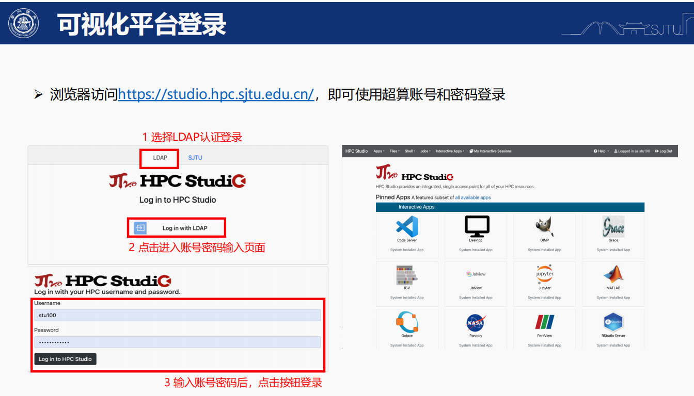Screen dimensions: 694x396
Task: Click Log in with LDAP button
Action: pos(177,228)
